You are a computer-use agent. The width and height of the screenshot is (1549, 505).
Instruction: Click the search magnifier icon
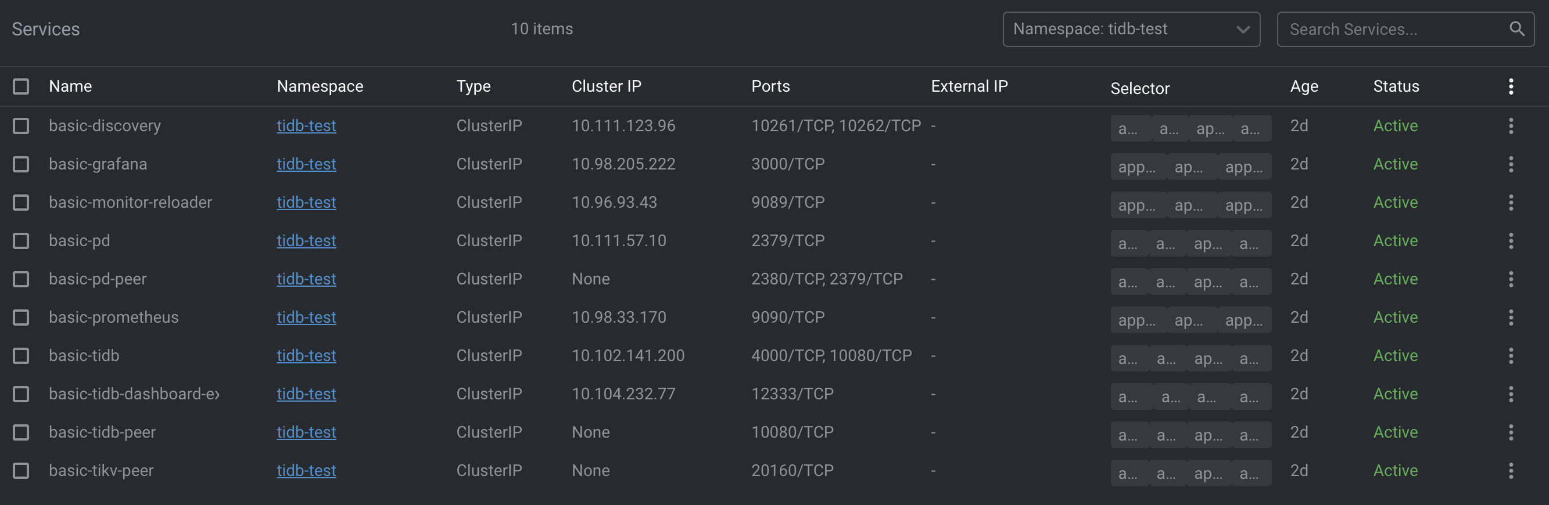pyautogui.click(x=1516, y=29)
